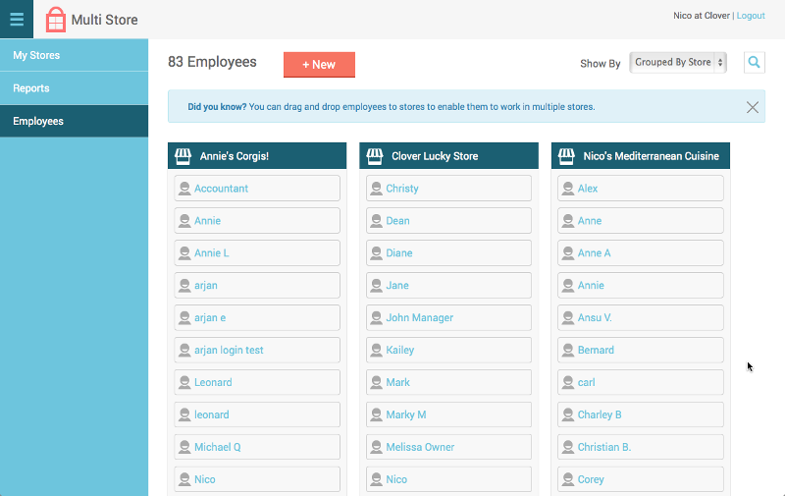
Task: Open the hamburger menu icon
Action: point(17,20)
